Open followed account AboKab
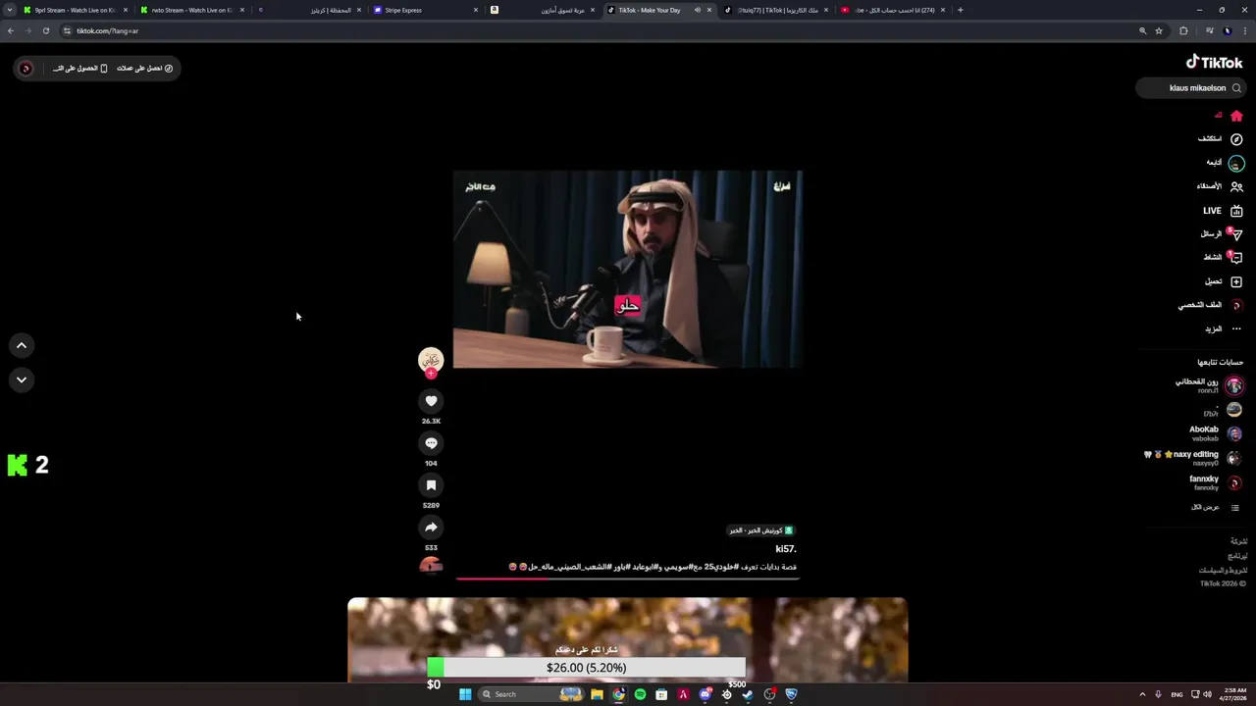The width and height of the screenshot is (1256, 706). pos(1216,433)
